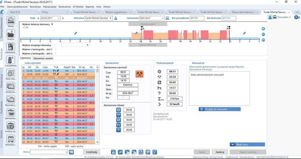Open the Kalendarz calendar icon
The width and height of the screenshot is (301, 159).
(x=11, y=139)
